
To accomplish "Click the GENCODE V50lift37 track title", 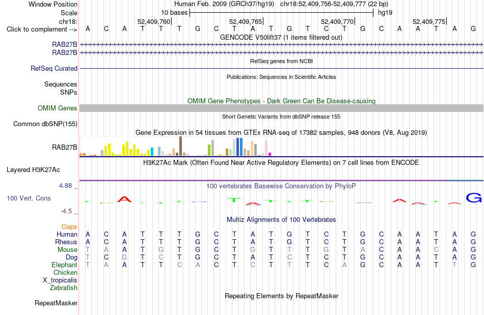I will 281,38.
